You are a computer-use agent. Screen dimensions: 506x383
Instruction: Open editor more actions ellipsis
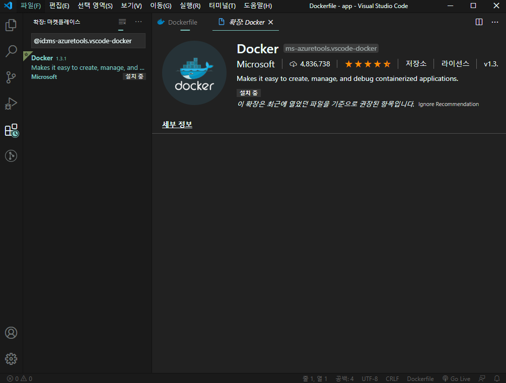click(x=495, y=22)
